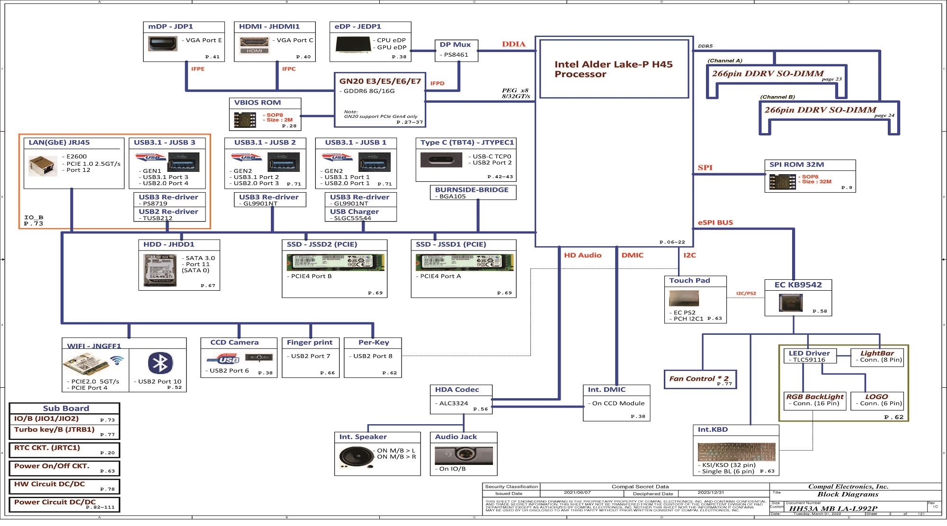Viewport: 947px width, 526px height.
Task: Click the IO/B (JIO1/JIO2) entry
Action: [x=65, y=419]
